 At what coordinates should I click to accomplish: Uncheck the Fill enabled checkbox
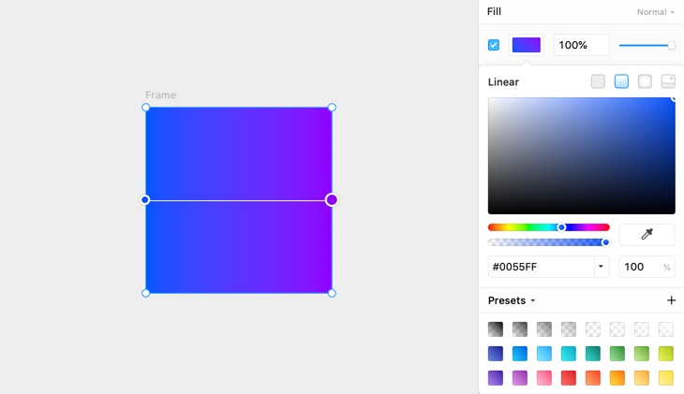[x=494, y=45]
